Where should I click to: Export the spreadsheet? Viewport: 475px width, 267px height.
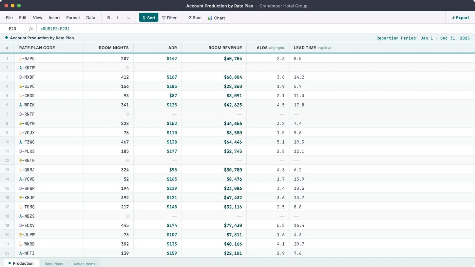[x=460, y=18]
